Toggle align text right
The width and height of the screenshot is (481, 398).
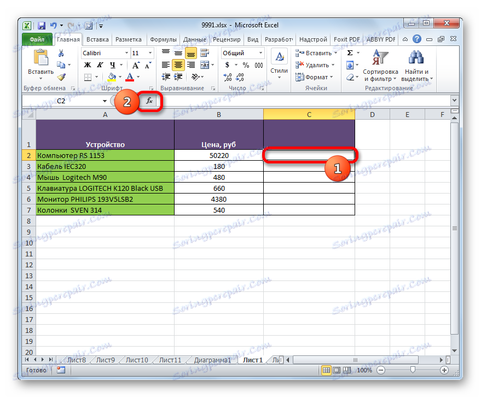(x=191, y=65)
